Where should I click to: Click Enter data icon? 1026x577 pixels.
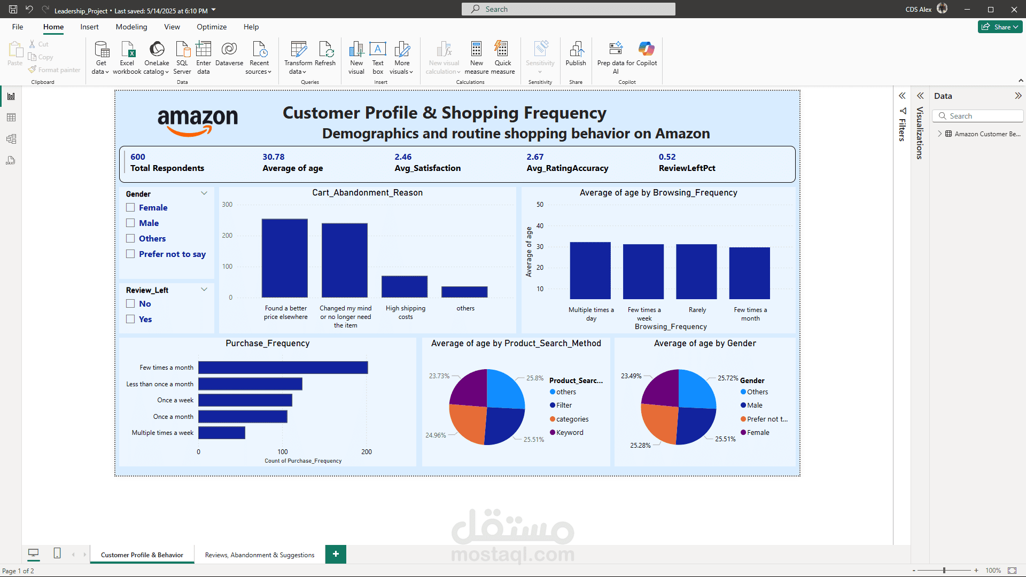point(204,49)
